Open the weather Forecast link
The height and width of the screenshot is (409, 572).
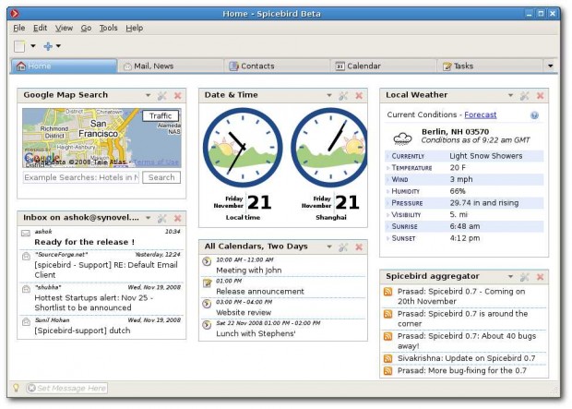481,114
